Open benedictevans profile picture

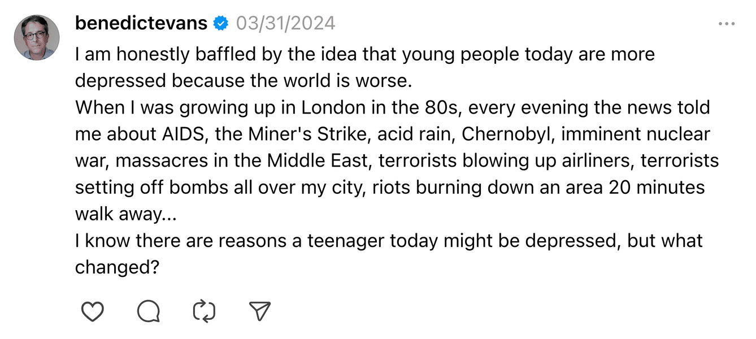coord(37,38)
